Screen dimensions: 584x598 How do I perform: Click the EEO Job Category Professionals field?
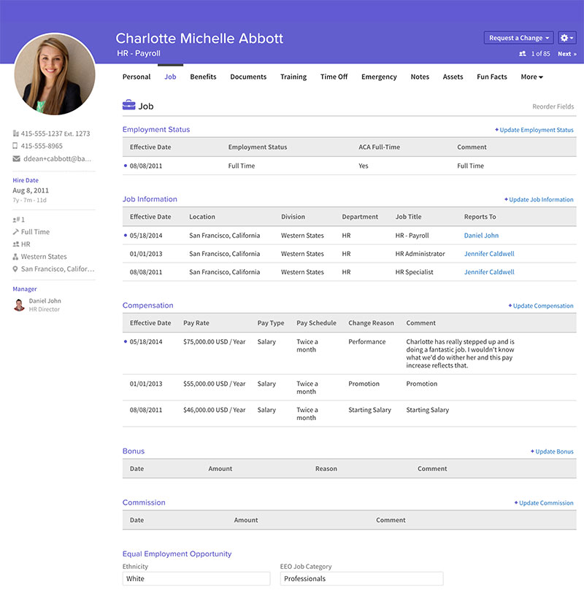point(361,578)
